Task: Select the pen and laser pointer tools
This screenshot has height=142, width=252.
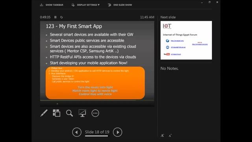Action: point(44,113)
